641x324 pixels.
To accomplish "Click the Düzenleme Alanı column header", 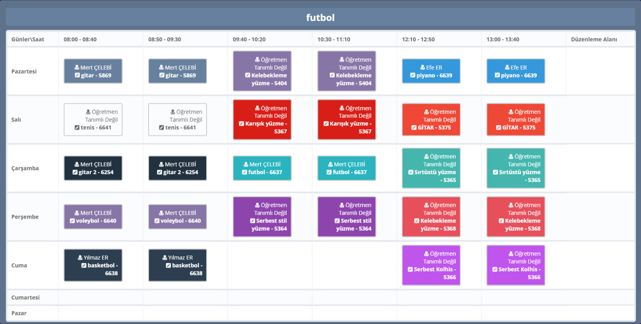I will click(594, 39).
